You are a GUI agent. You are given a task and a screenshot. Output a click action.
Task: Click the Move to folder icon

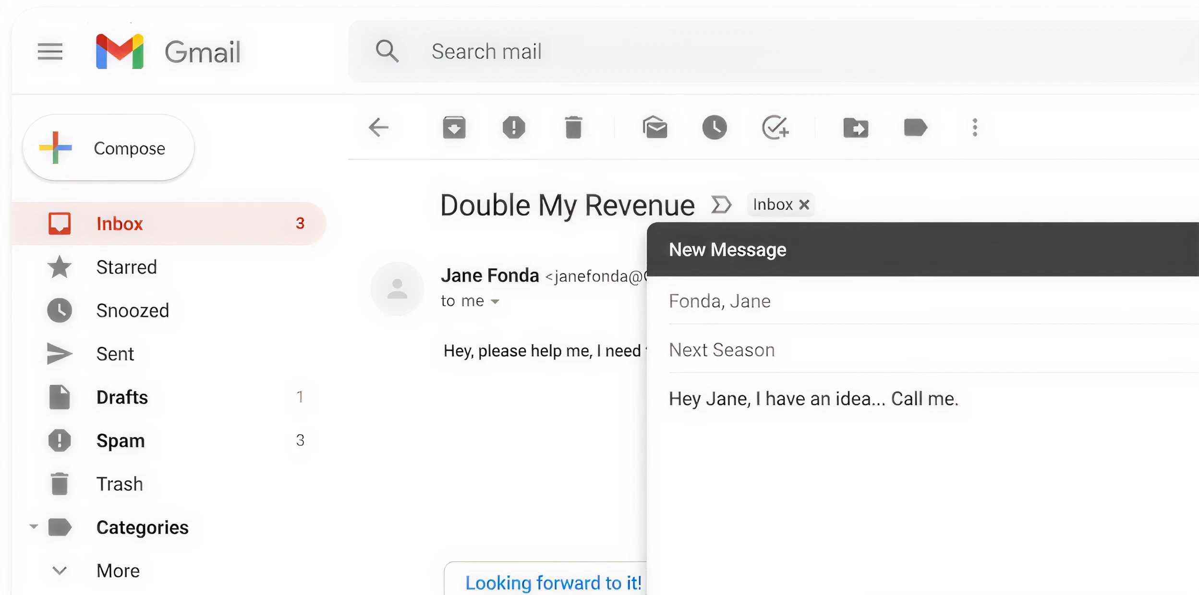coord(856,128)
